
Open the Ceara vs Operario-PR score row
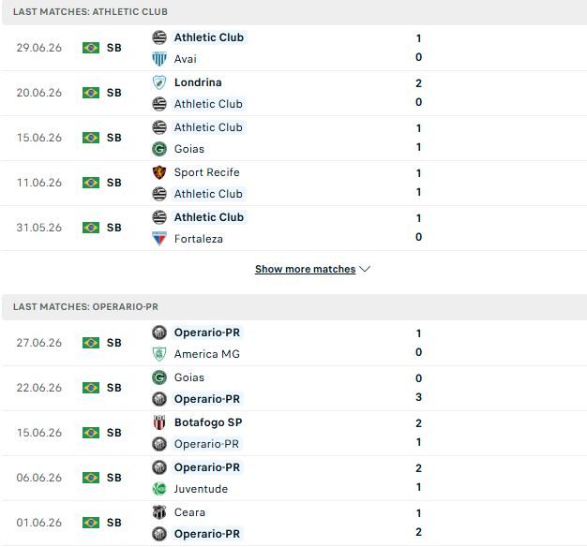(293, 523)
